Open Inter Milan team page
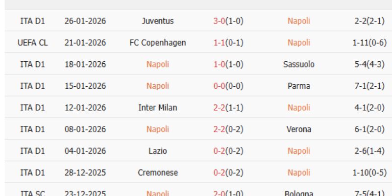Viewport: 392px width, 196px height. 157,107
